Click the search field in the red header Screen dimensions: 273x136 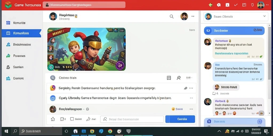click(x=84, y=5)
